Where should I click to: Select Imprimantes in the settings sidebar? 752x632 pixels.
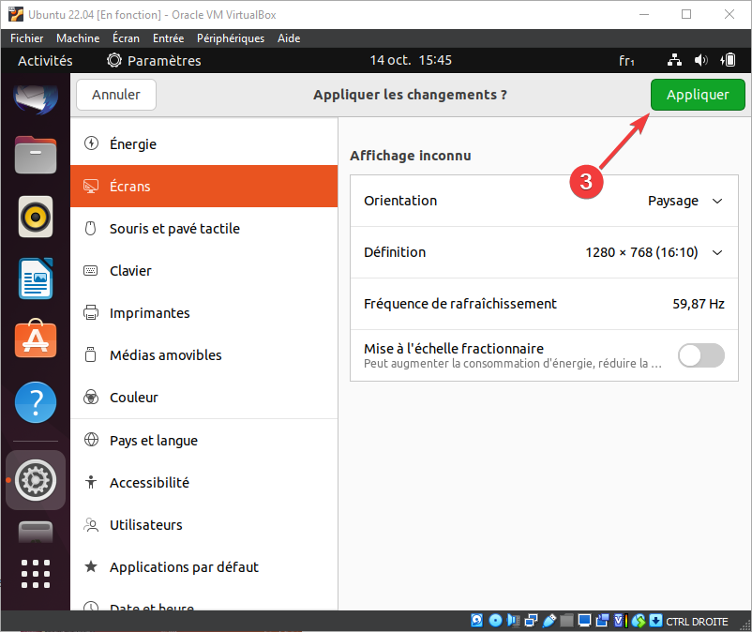pos(203,312)
